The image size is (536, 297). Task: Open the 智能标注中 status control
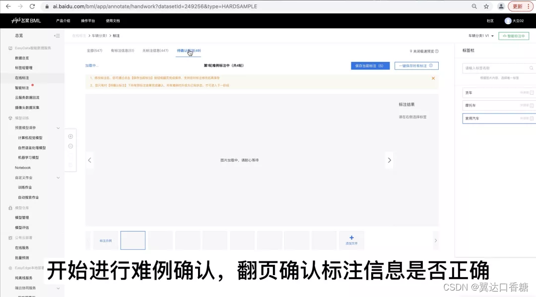click(514, 36)
